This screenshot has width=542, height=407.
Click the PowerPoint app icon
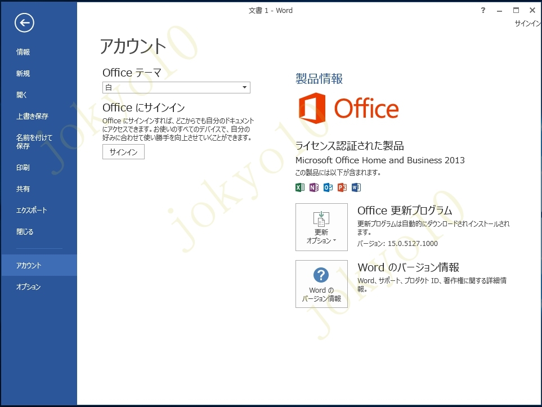342,187
